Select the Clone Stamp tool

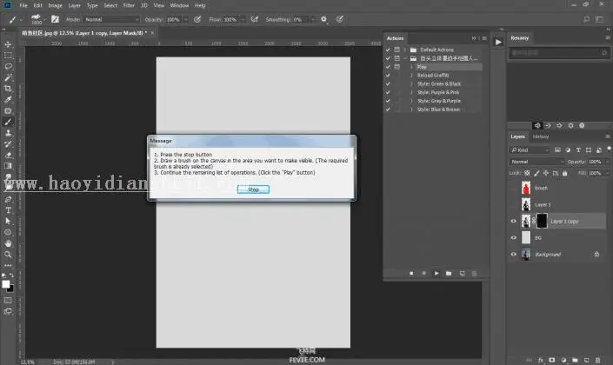coord(8,133)
